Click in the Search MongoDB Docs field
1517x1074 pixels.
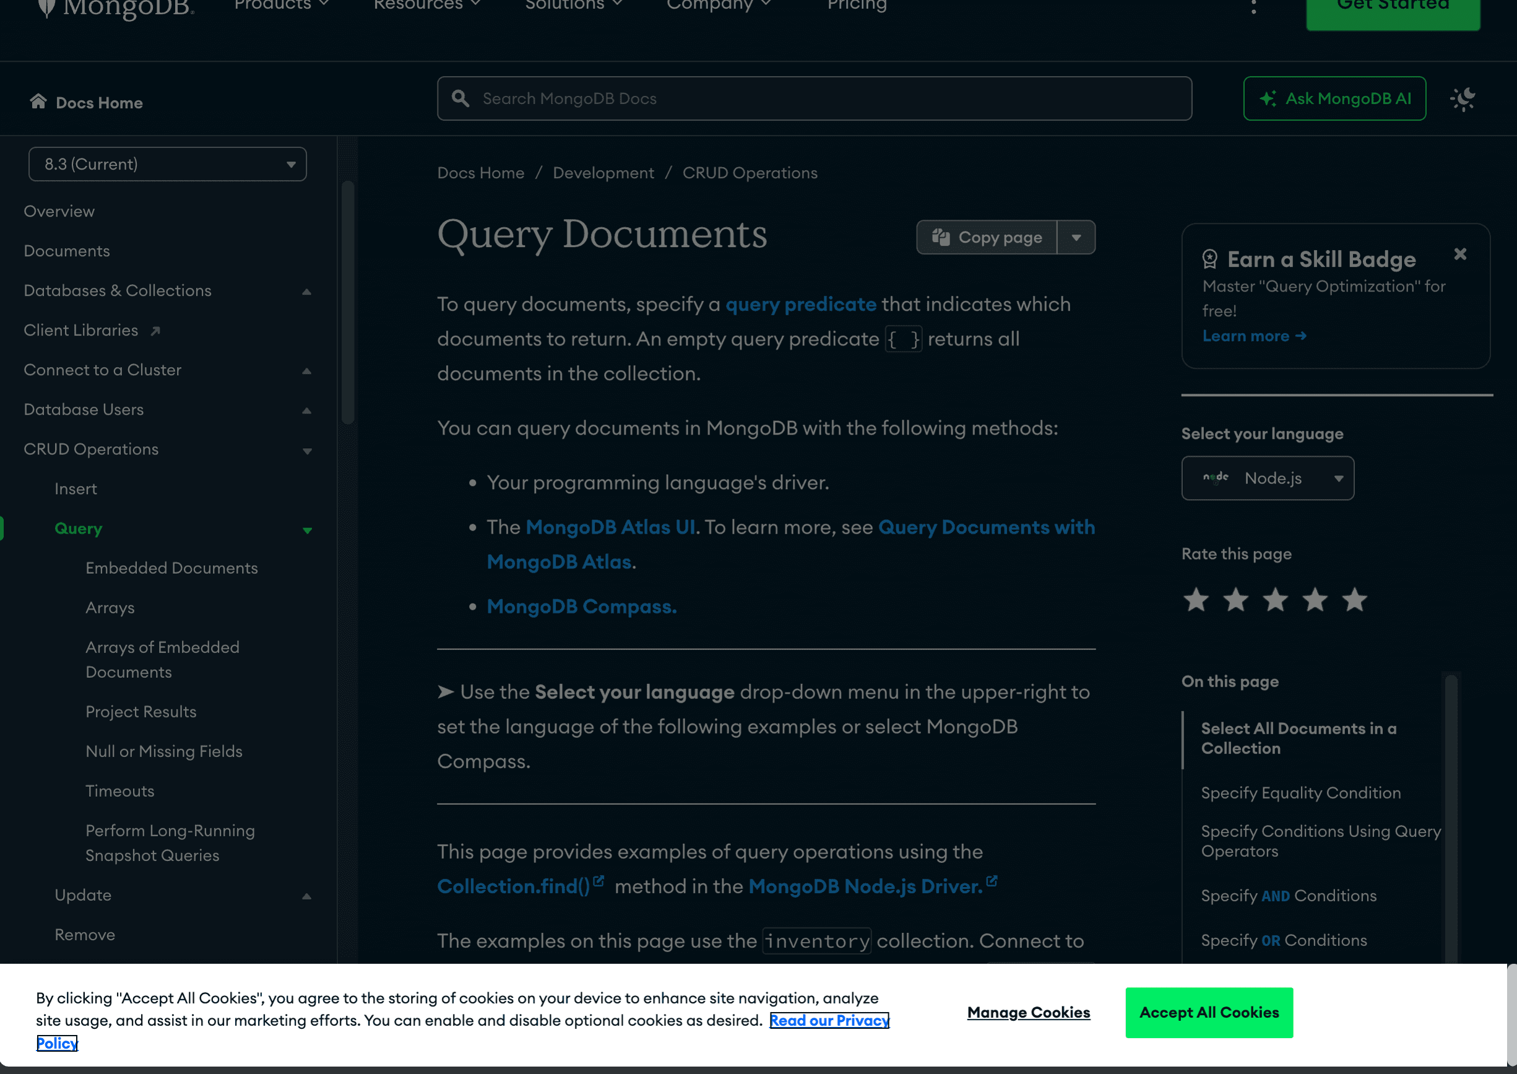(x=814, y=98)
